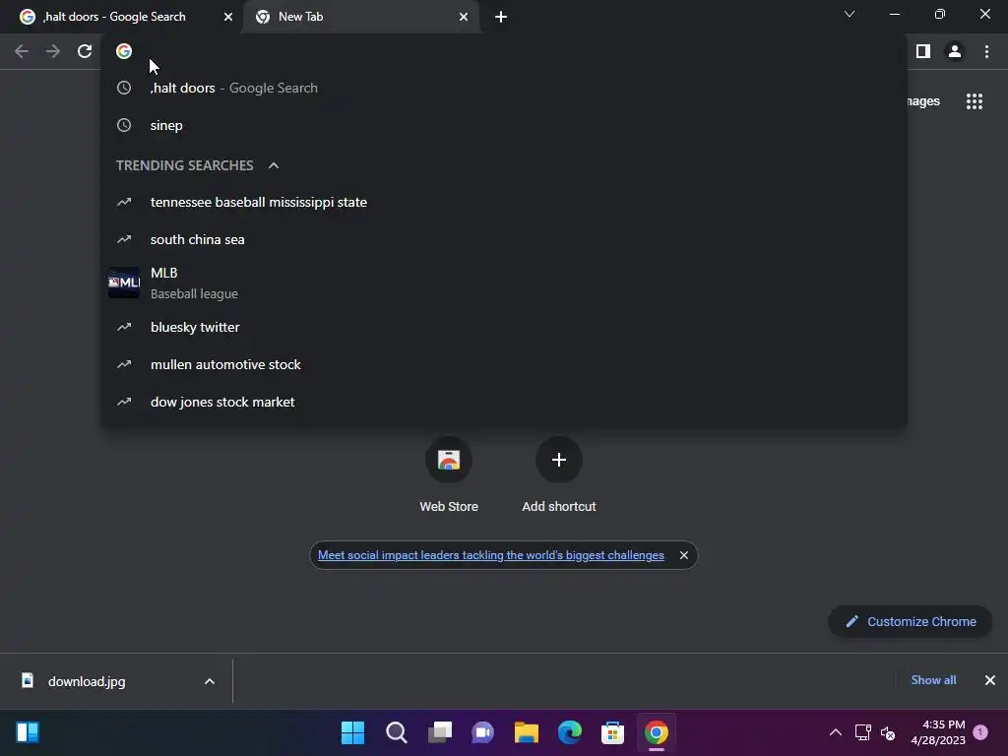Choose 'dow jones stock market' suggestion

pyautogui.click(x=504, y=402)
